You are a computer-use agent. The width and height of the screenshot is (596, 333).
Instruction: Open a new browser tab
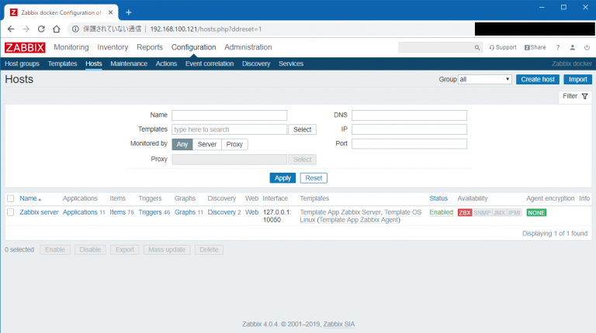coord(129,12)
